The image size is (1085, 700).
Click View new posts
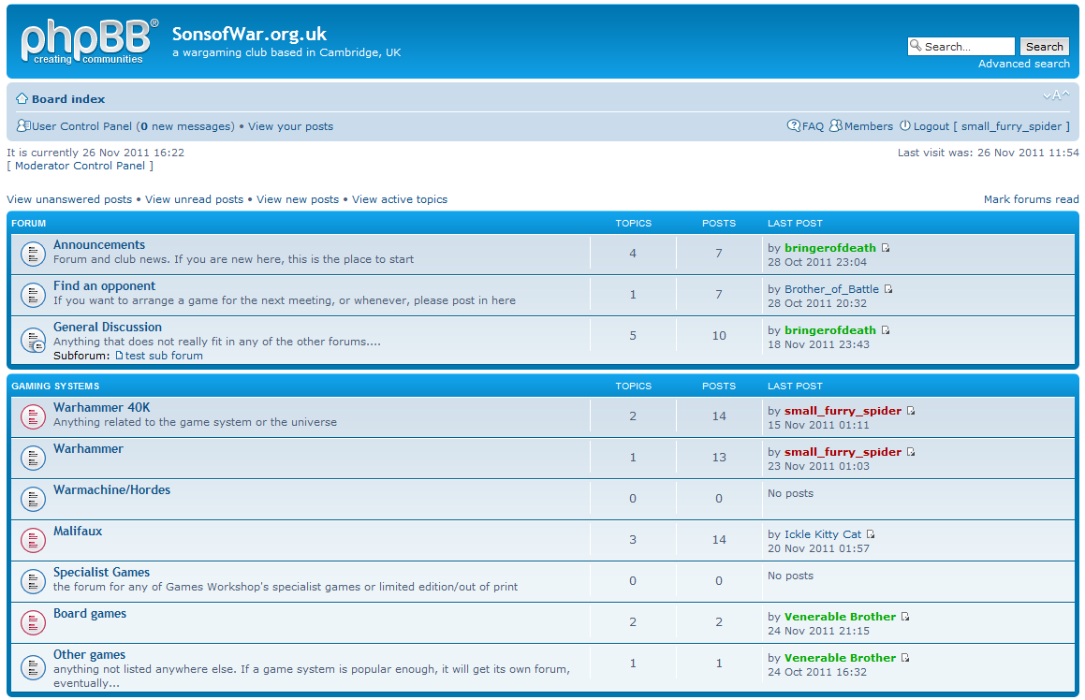298,199
